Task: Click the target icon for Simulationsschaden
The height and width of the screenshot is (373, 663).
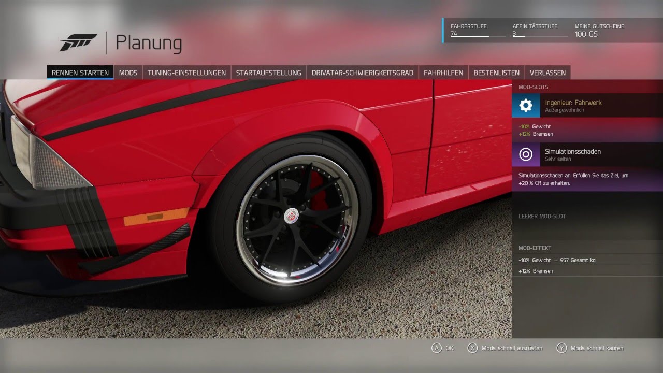Action: tap(526, 154)
